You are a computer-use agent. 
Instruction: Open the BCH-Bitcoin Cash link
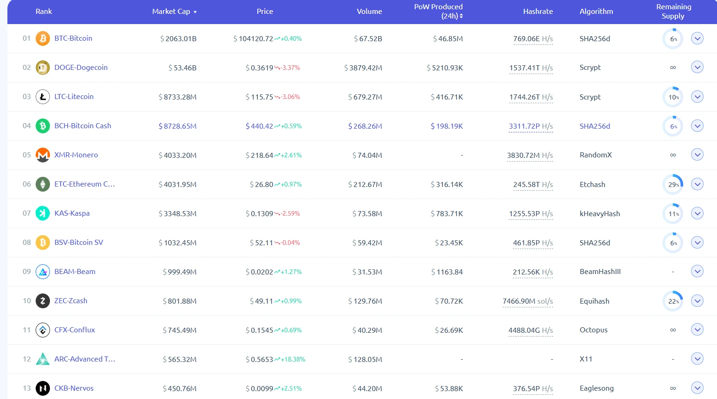[x=83, y=126]
